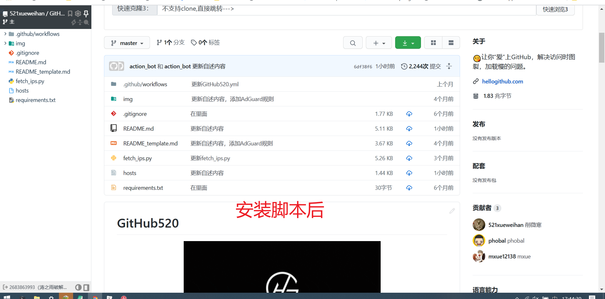Select .gitignore in the sidebar tree

pos(27,53)
